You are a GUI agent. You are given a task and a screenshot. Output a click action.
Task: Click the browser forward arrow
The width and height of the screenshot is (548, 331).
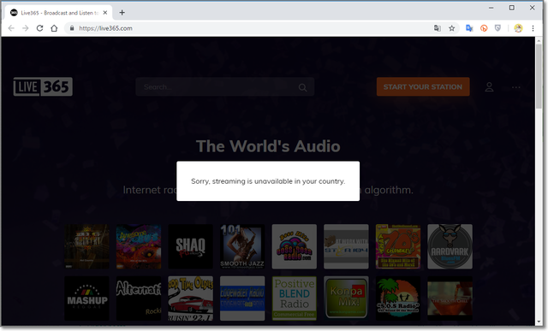tap(26, 28)
